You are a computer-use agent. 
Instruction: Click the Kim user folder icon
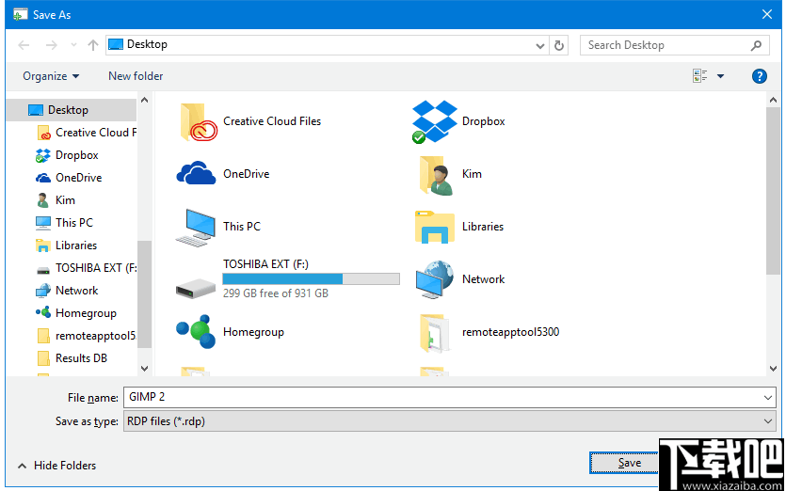(436, 175)
